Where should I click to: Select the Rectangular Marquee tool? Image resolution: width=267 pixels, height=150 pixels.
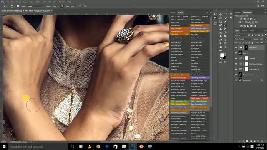(x=225, y=15)
